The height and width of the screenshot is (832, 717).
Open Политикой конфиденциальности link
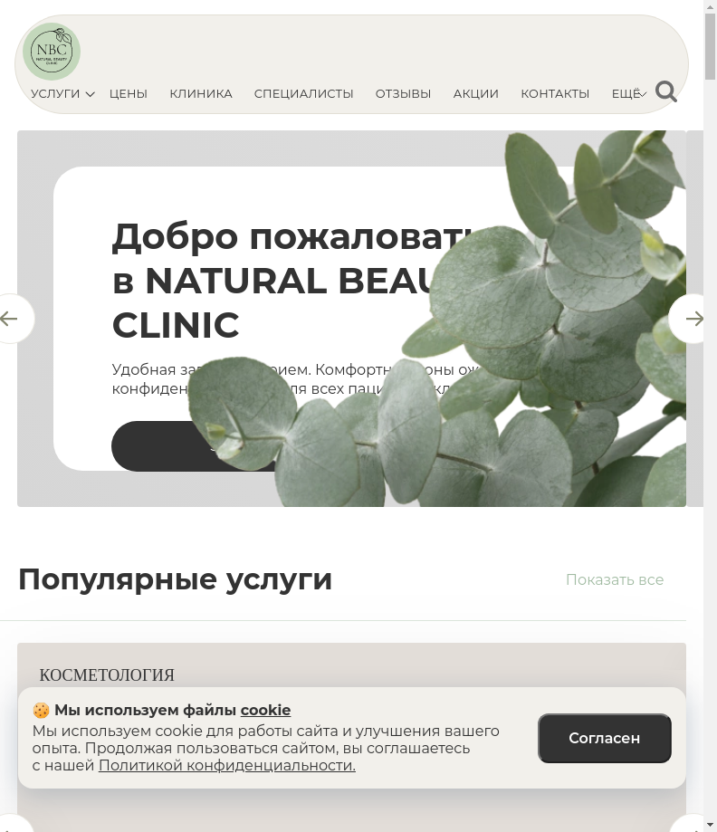pyautogui.click(x=227, y=765)
